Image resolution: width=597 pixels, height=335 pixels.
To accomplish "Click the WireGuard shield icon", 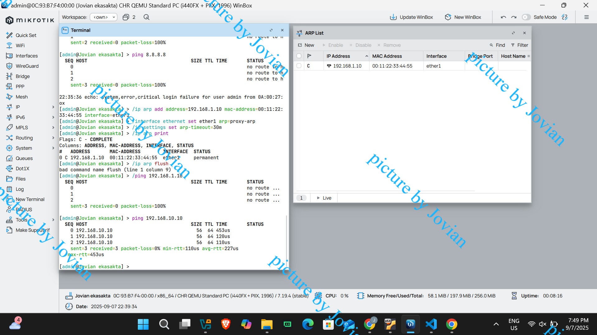I will click(9, 66).
